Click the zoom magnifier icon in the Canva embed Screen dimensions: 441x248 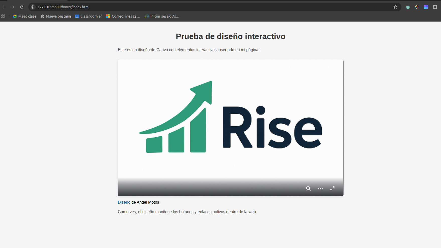[308, 188]
